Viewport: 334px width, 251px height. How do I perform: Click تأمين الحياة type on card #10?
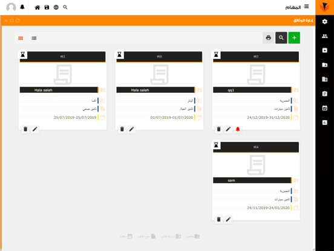pos(186,109)
